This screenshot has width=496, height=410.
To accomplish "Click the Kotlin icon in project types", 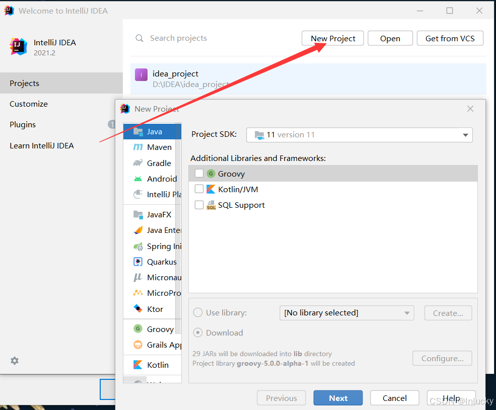I will tap(138, 365).
